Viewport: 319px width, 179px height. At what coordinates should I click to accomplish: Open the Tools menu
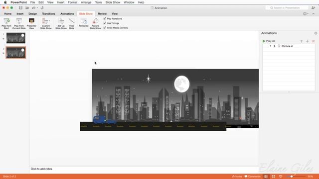pos(98,2)
